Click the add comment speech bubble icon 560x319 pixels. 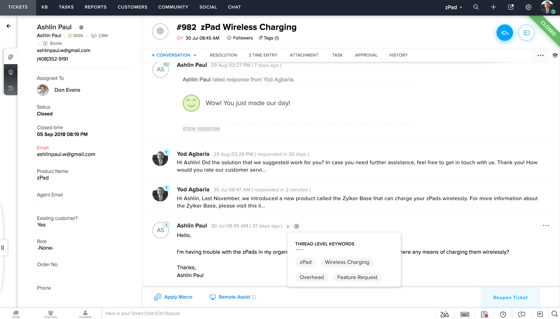pos(526,33)
